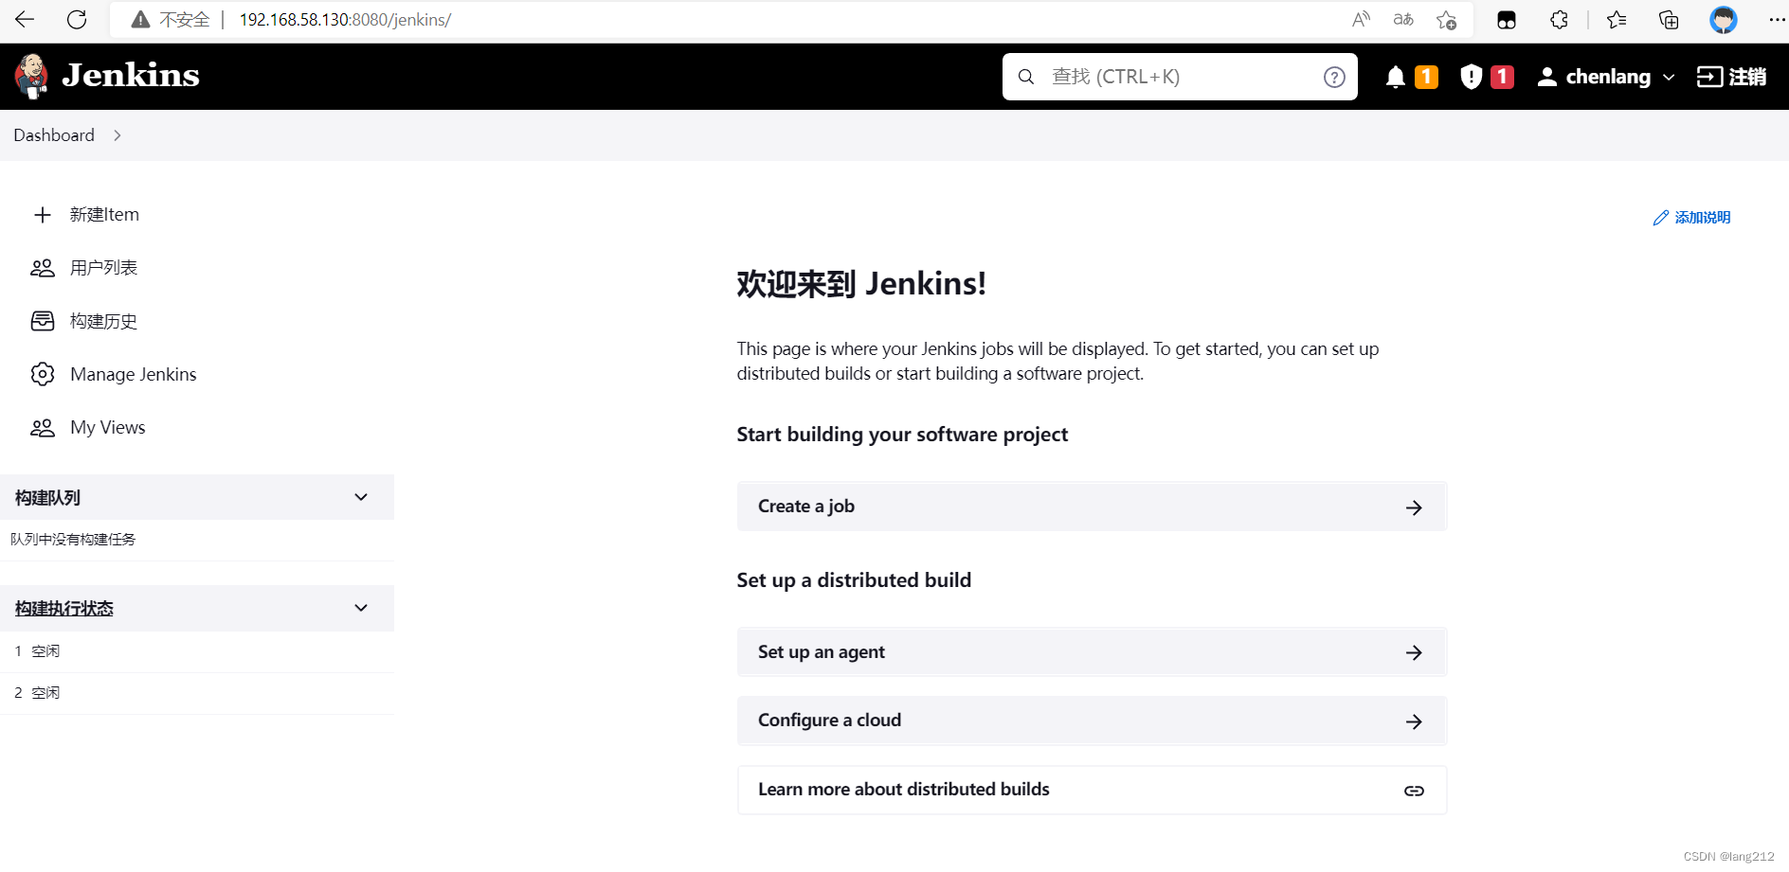
Task: Expand the Dashboard breadcrumb chevron
Action: 117,135
